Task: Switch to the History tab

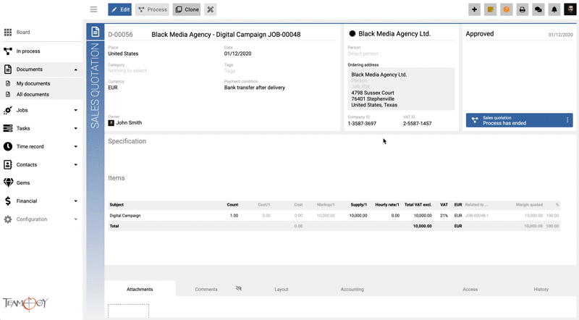Action: [541, 290]
